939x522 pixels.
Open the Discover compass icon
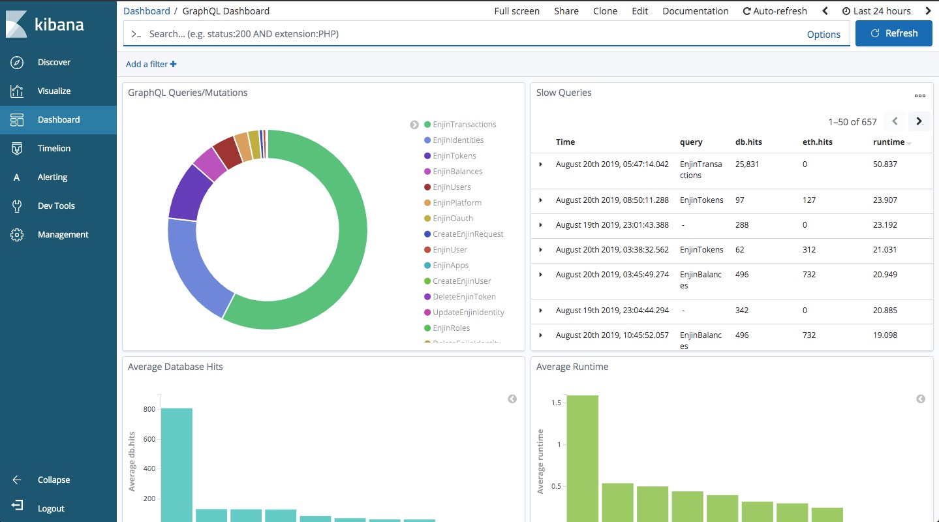click(18, 63)
